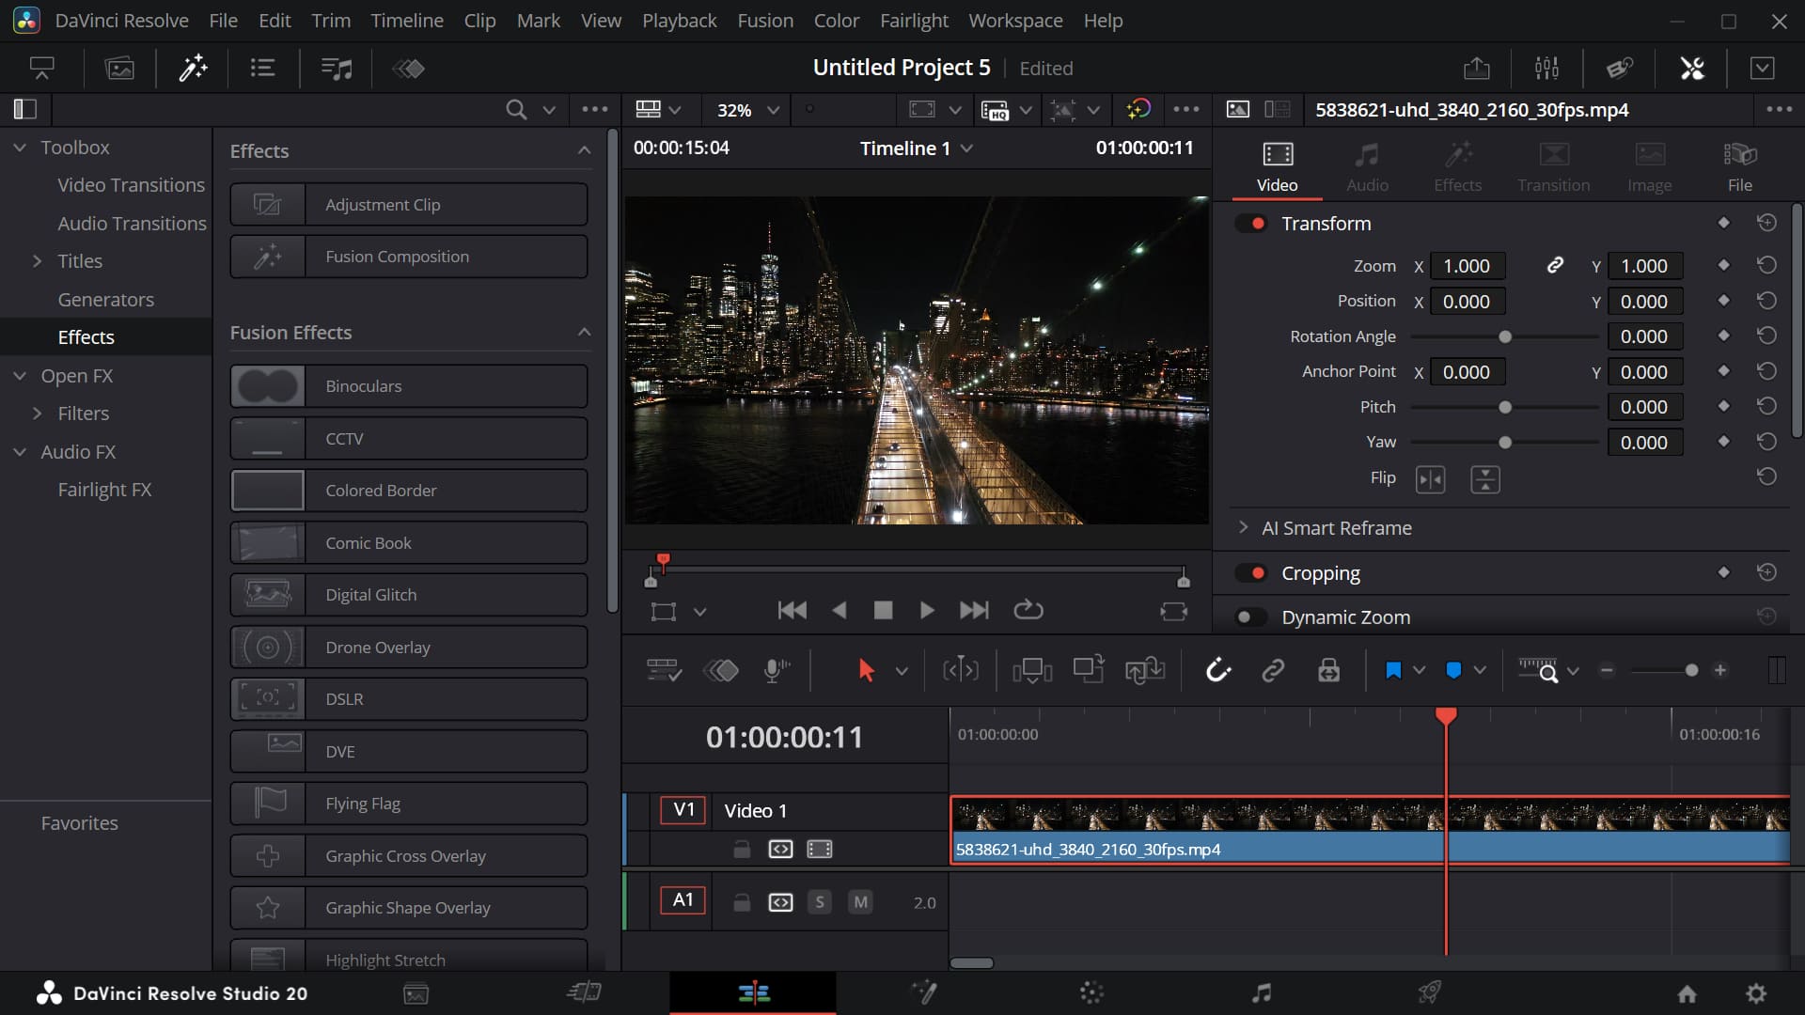Toggle the Linked Selection chain icon
This screenshot has width=1805, height=1015.
1273,670
